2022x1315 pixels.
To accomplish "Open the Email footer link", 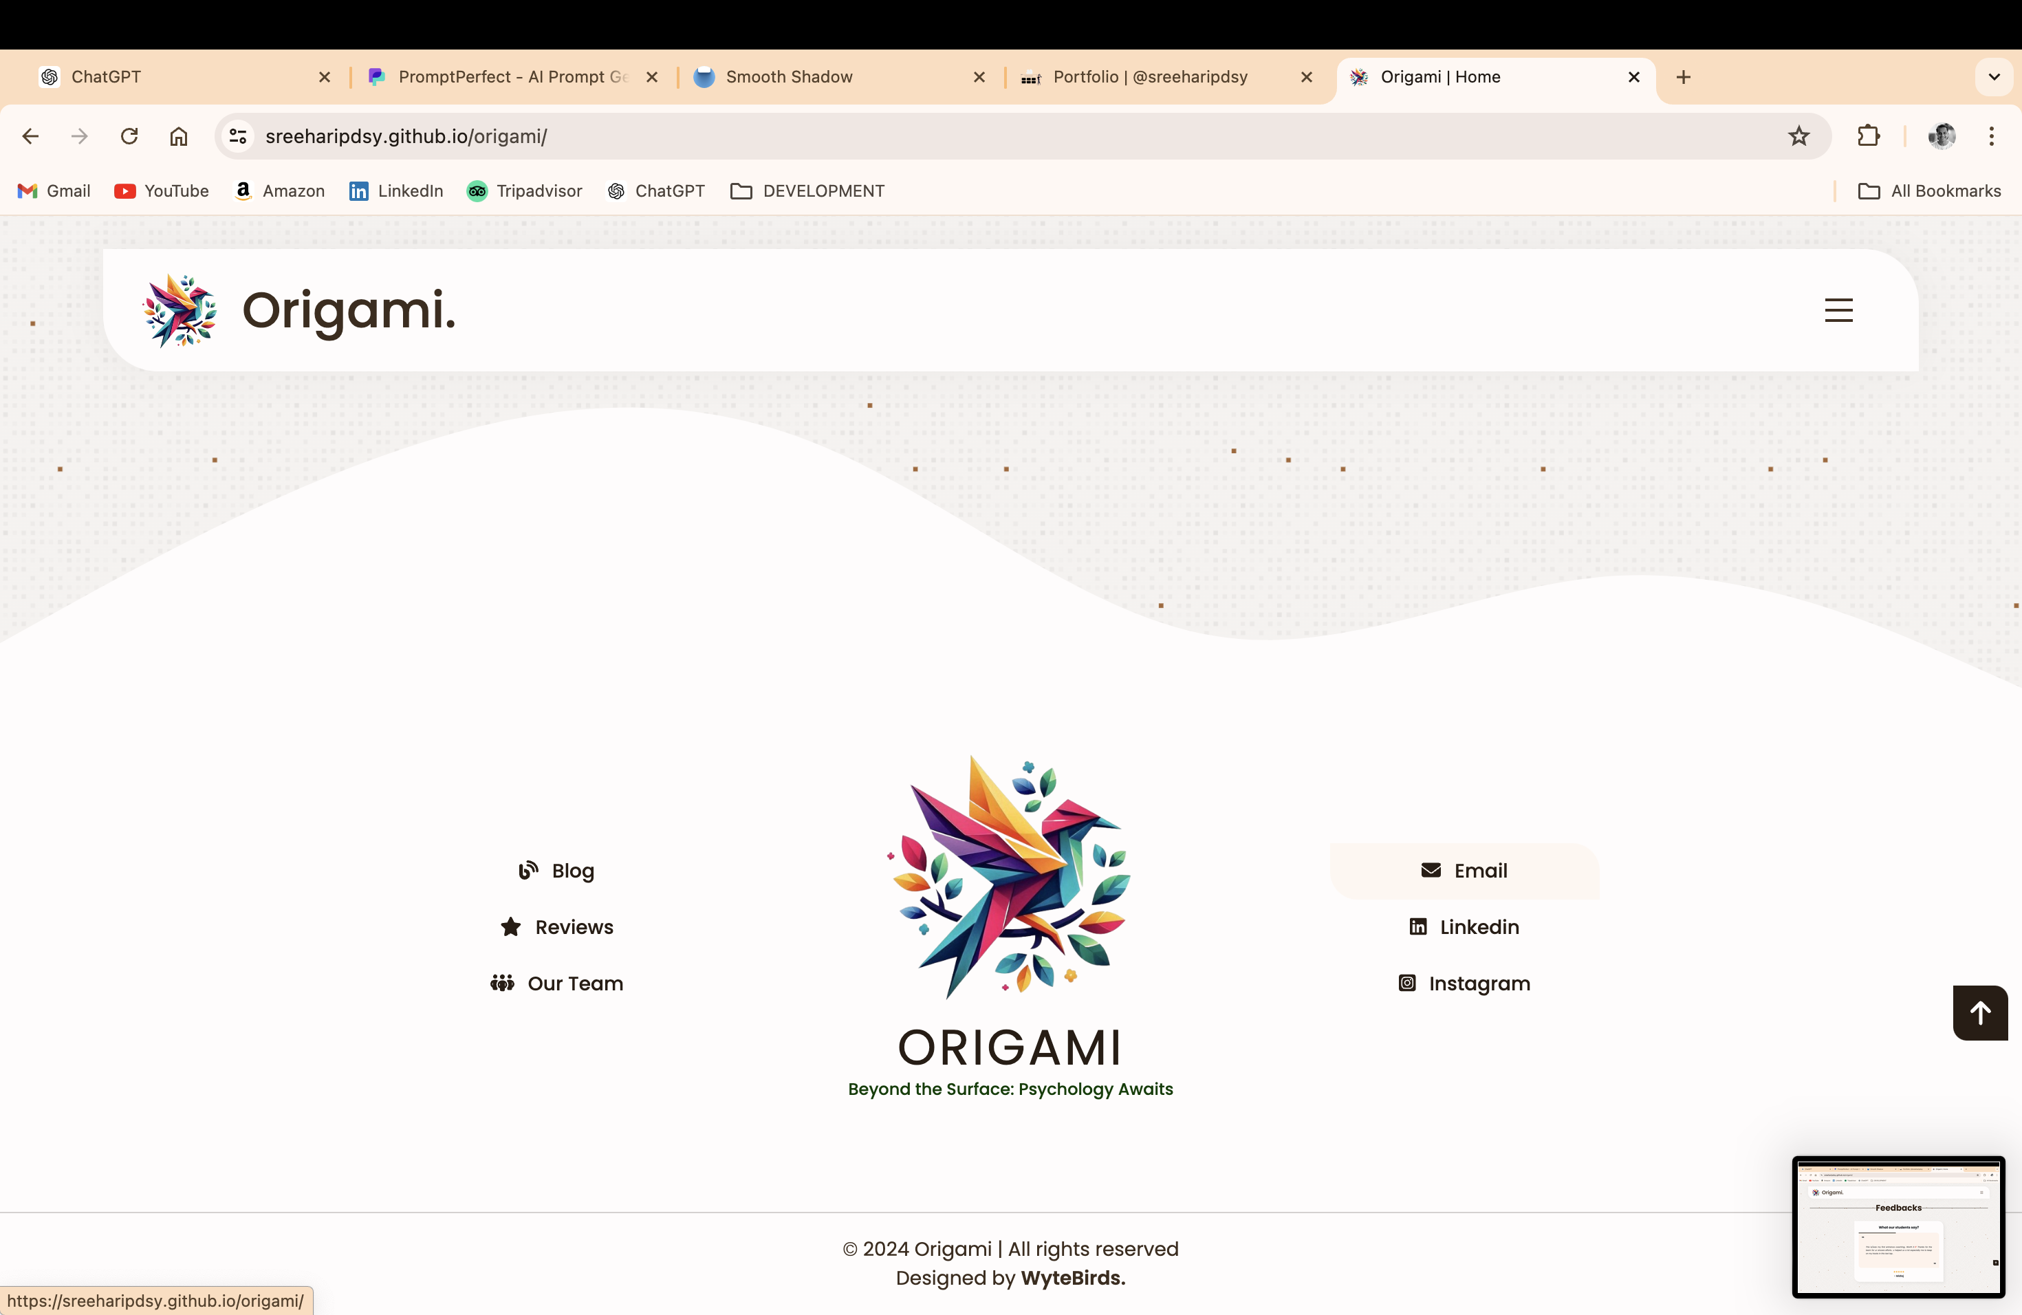I will pyautogui.click(x=1464, y=871).
